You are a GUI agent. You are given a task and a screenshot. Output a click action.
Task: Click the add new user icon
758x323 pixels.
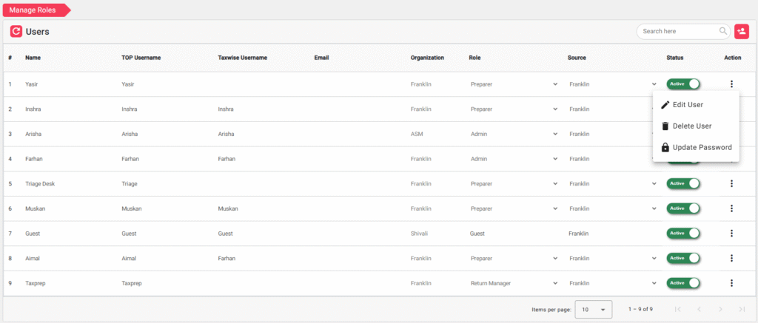click(x=741, y=32)
